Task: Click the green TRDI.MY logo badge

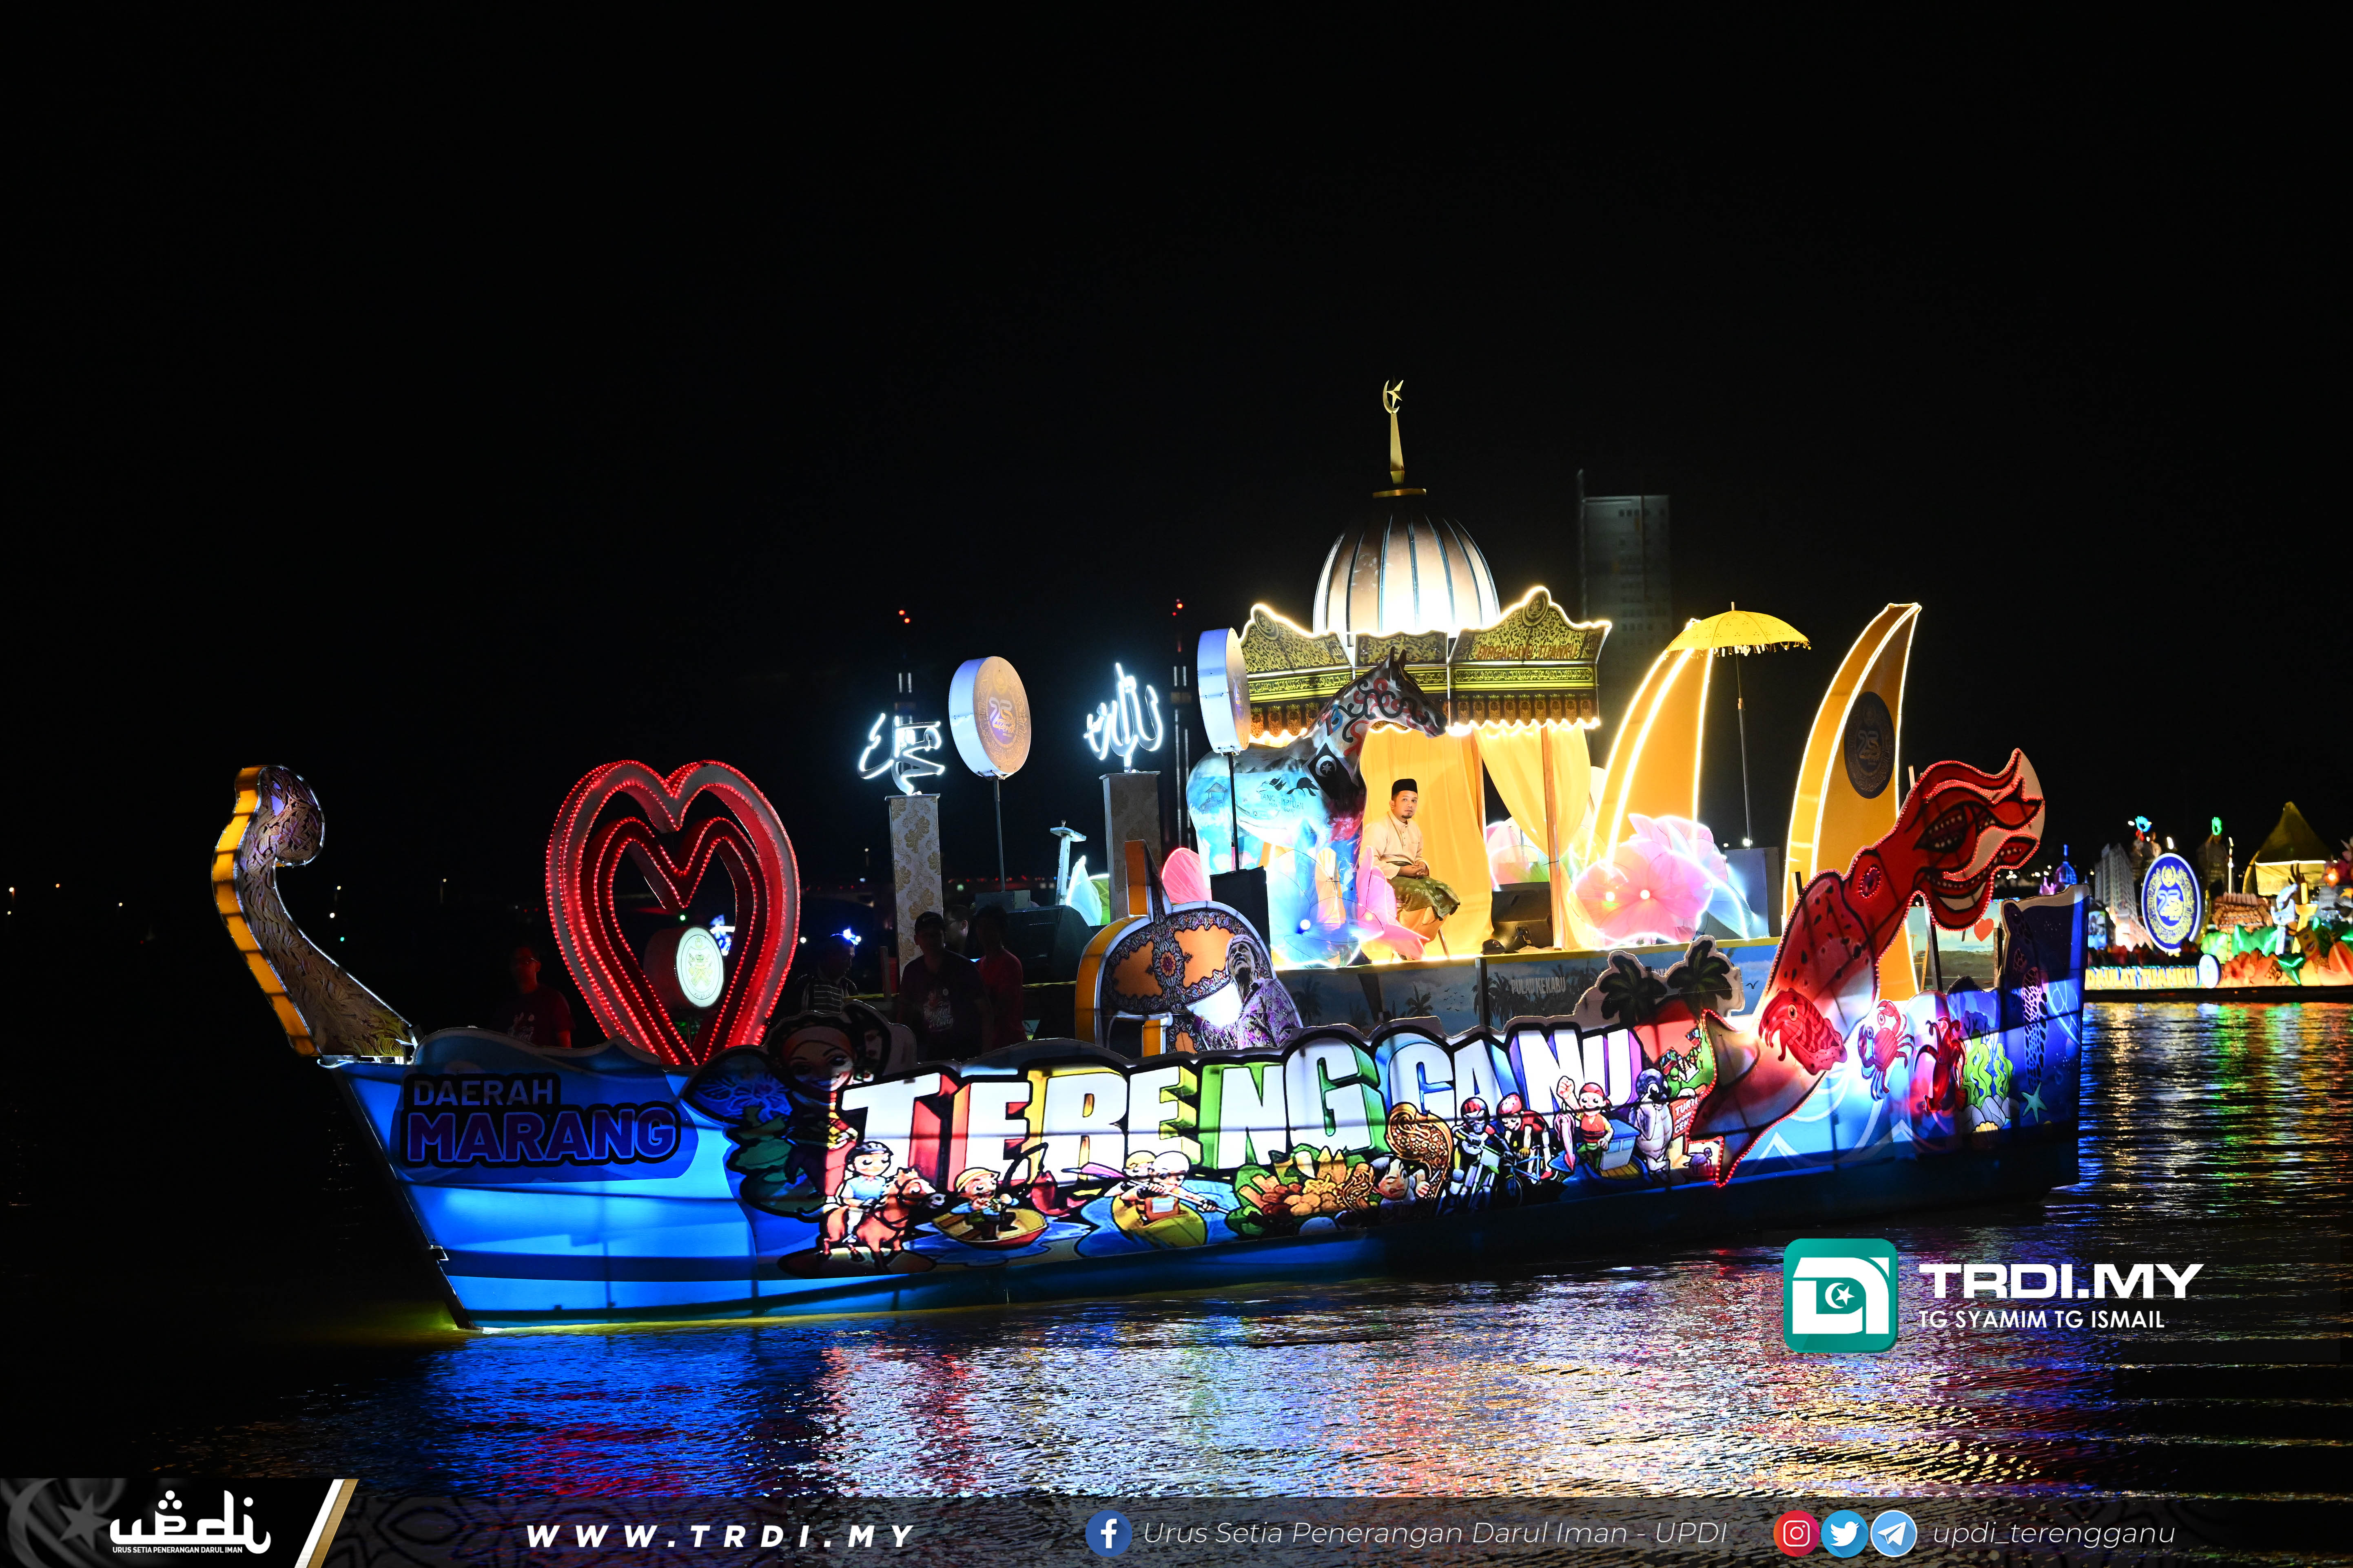Action: (1840, 1295)
